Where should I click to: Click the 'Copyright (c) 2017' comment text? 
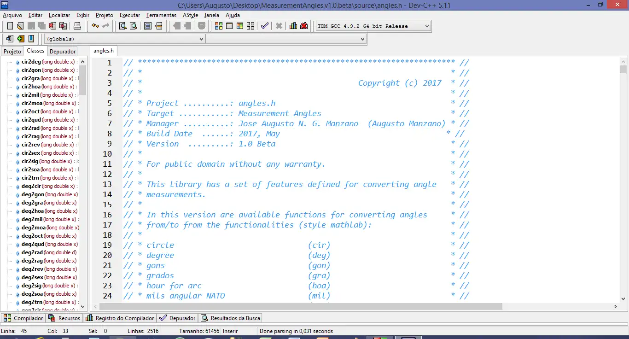click(x=400, y=83)
